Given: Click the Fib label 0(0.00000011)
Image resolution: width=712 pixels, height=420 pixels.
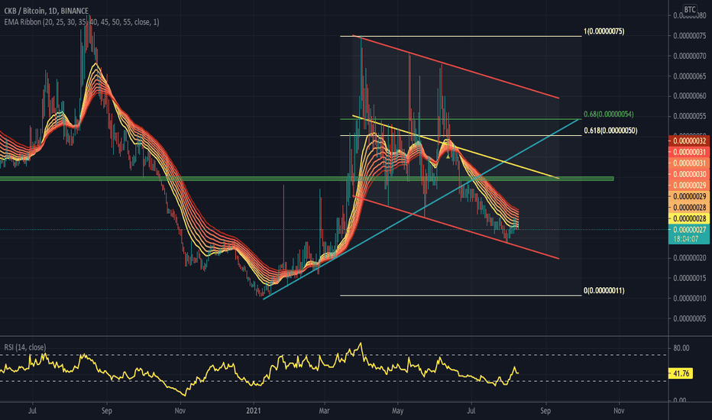Looking at the screenshot, I should tap(604, 290).
